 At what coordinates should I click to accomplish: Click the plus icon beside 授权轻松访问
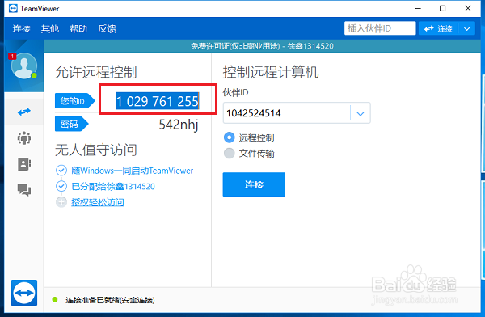(61, 202)
